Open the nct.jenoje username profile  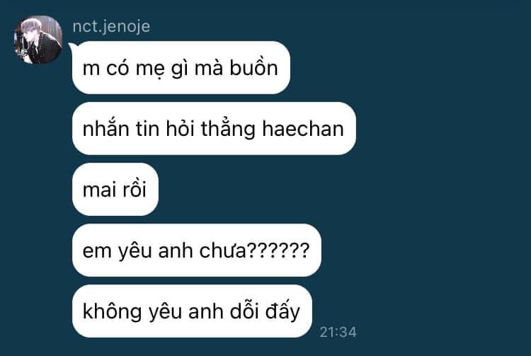click(x=111, y=27)
